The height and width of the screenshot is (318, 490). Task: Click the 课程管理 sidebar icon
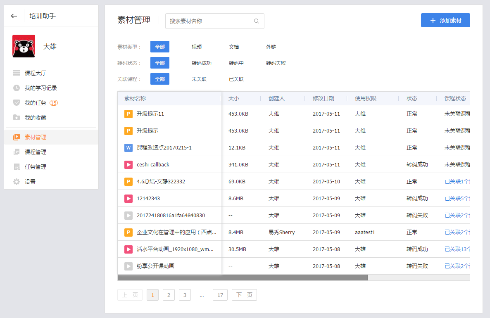17,152
